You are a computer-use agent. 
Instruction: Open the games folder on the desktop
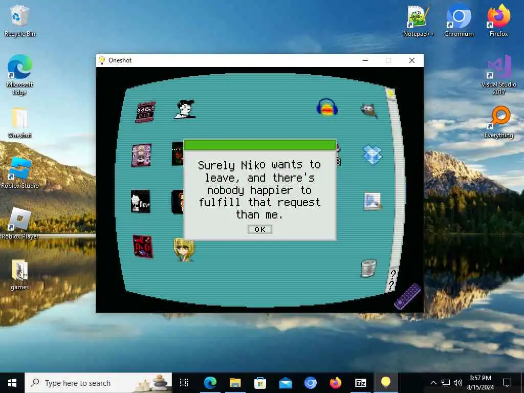pyautogui.click(x=20, y=275)
